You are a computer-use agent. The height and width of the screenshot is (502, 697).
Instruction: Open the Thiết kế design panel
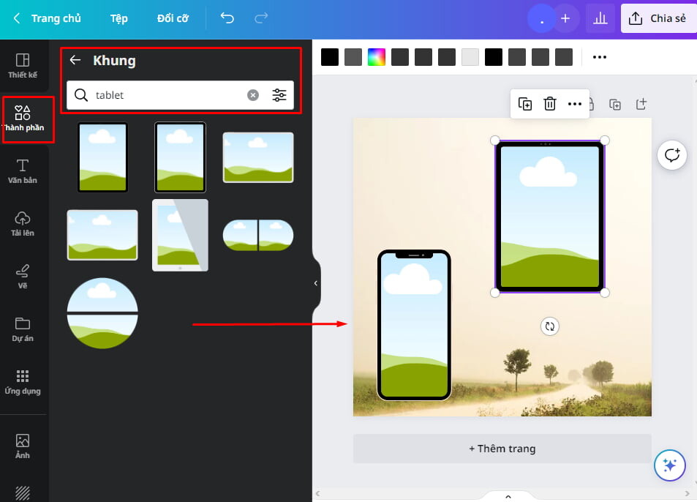[23, 66]
